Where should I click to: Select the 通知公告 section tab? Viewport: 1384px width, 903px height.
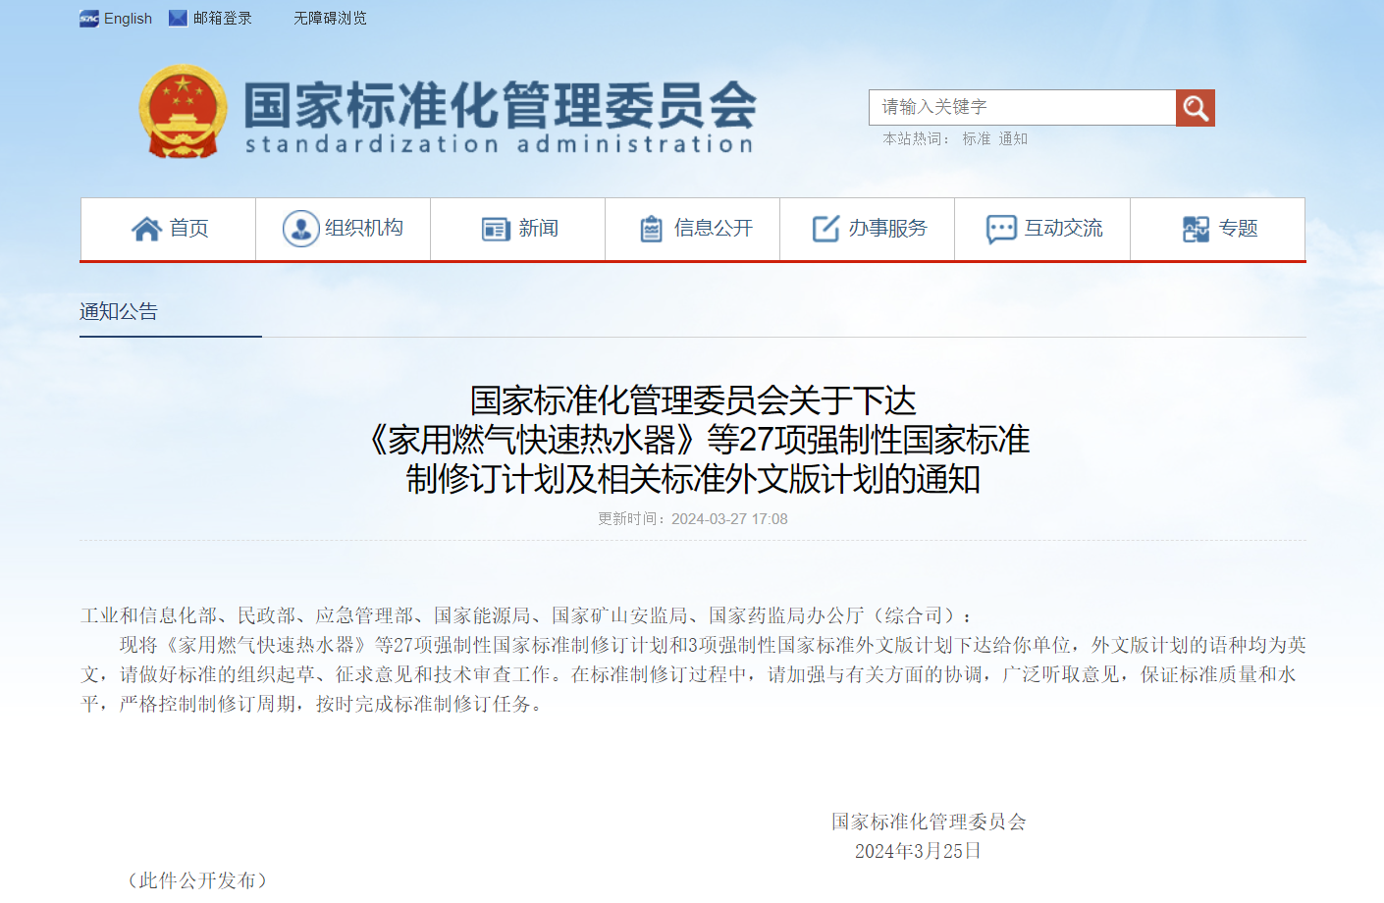119,311
